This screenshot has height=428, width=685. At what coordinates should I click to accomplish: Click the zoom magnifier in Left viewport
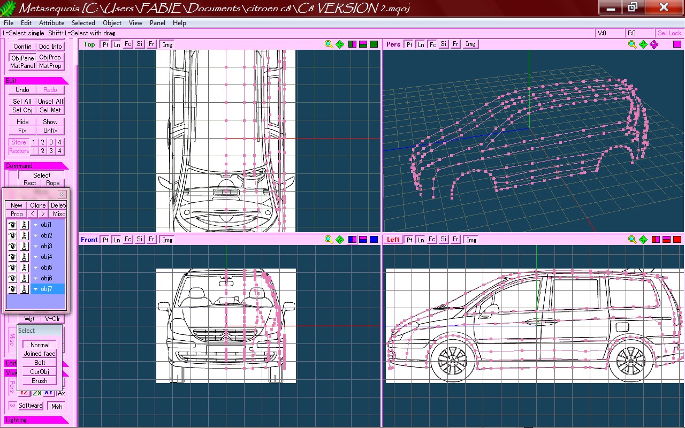[x=632, y=240]
